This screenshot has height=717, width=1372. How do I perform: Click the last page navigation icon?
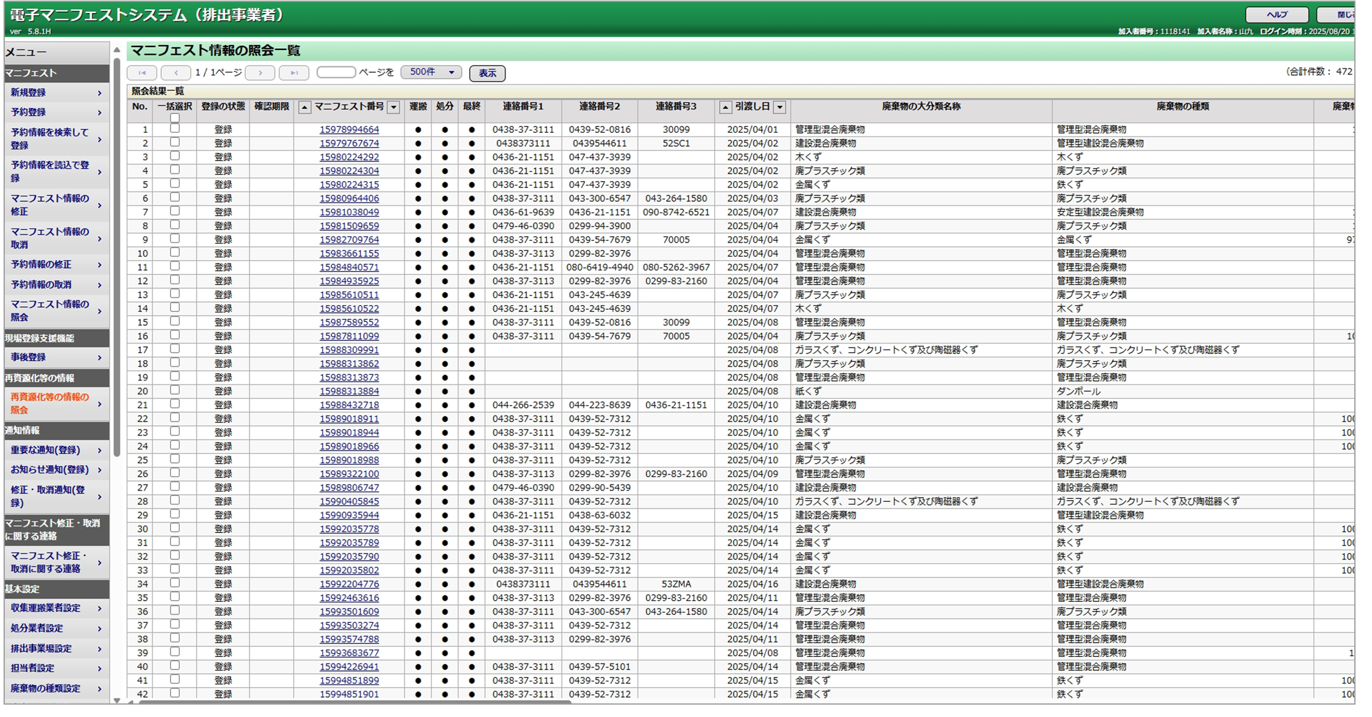point(294,73)
